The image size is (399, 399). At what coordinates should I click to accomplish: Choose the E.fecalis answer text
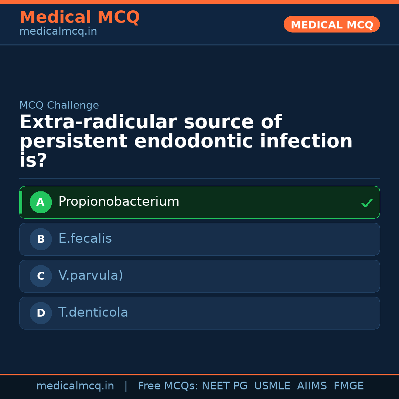pyautogui.click(x=85, y=239)
